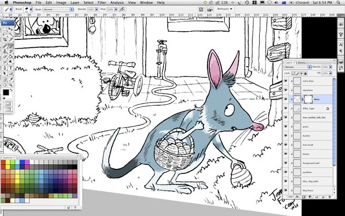The image size is (345, 216).
Task: Click the foreground black color swatch
Action: (x=6, y=92)
